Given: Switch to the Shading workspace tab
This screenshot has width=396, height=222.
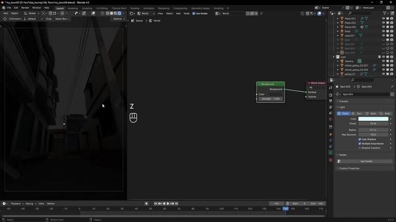Looking at the screenshot, I should 135,8.
